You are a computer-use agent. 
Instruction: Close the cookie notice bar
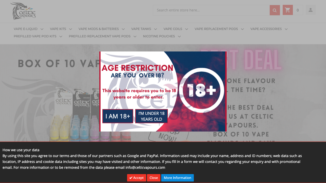(154, 178)
